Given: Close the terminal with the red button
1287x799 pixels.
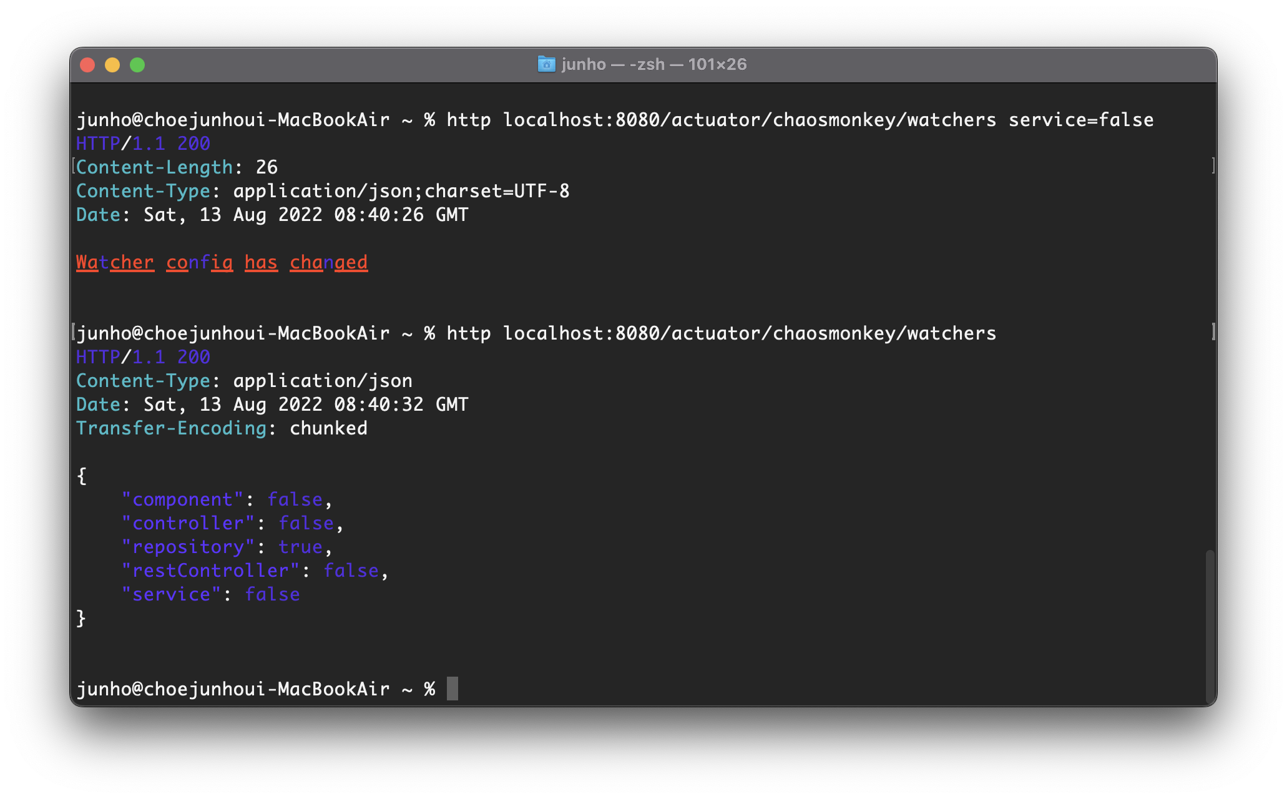Looking at the screenshot, I should click(87, 65).
